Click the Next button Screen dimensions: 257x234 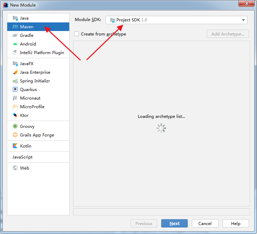coord(174,223)
